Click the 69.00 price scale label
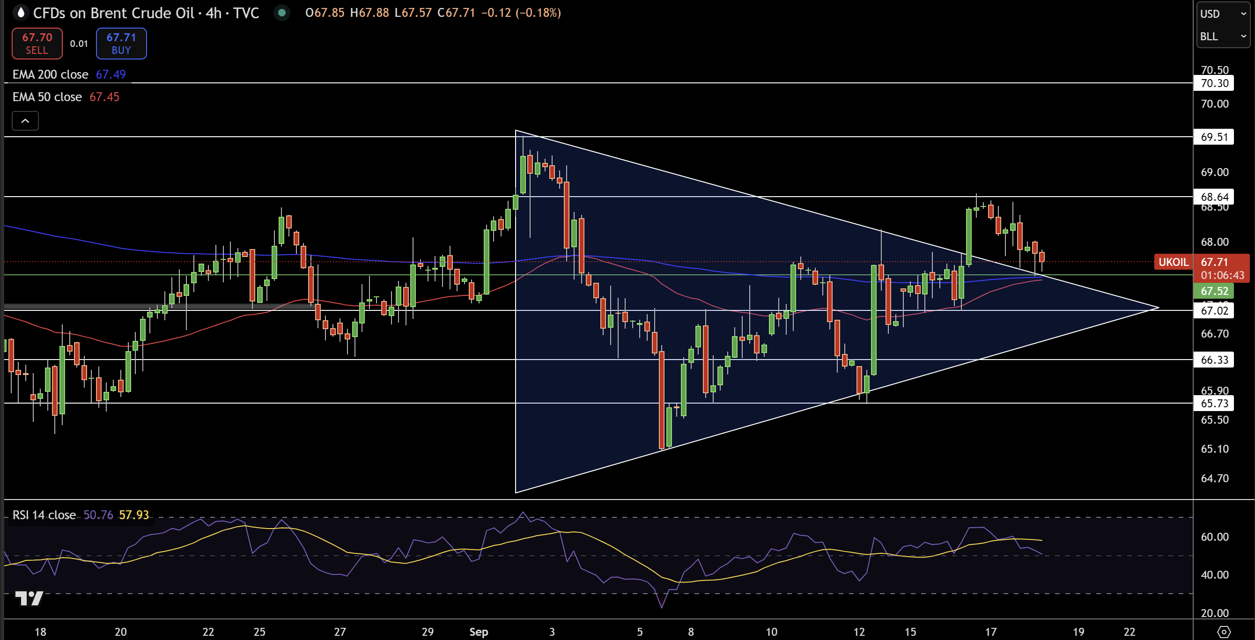 coord(1214,172)
